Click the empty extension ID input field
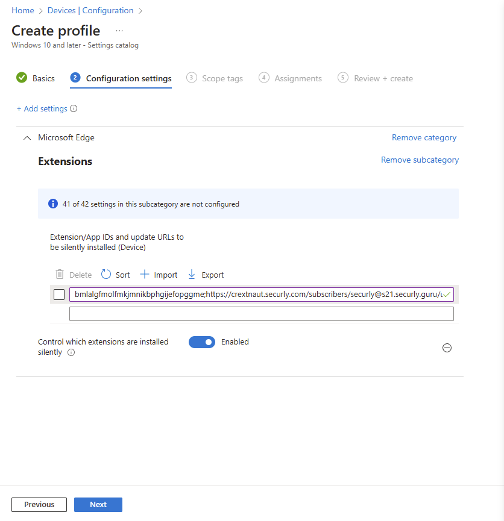The width and height of the screenshot is (504, 521). 262,314
